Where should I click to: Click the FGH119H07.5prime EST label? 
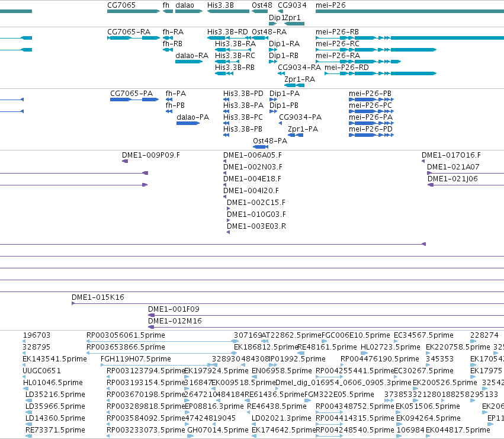click(x=136, y=359)
